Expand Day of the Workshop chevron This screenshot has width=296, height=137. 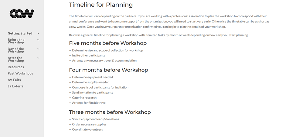click(x=38, y=49)
